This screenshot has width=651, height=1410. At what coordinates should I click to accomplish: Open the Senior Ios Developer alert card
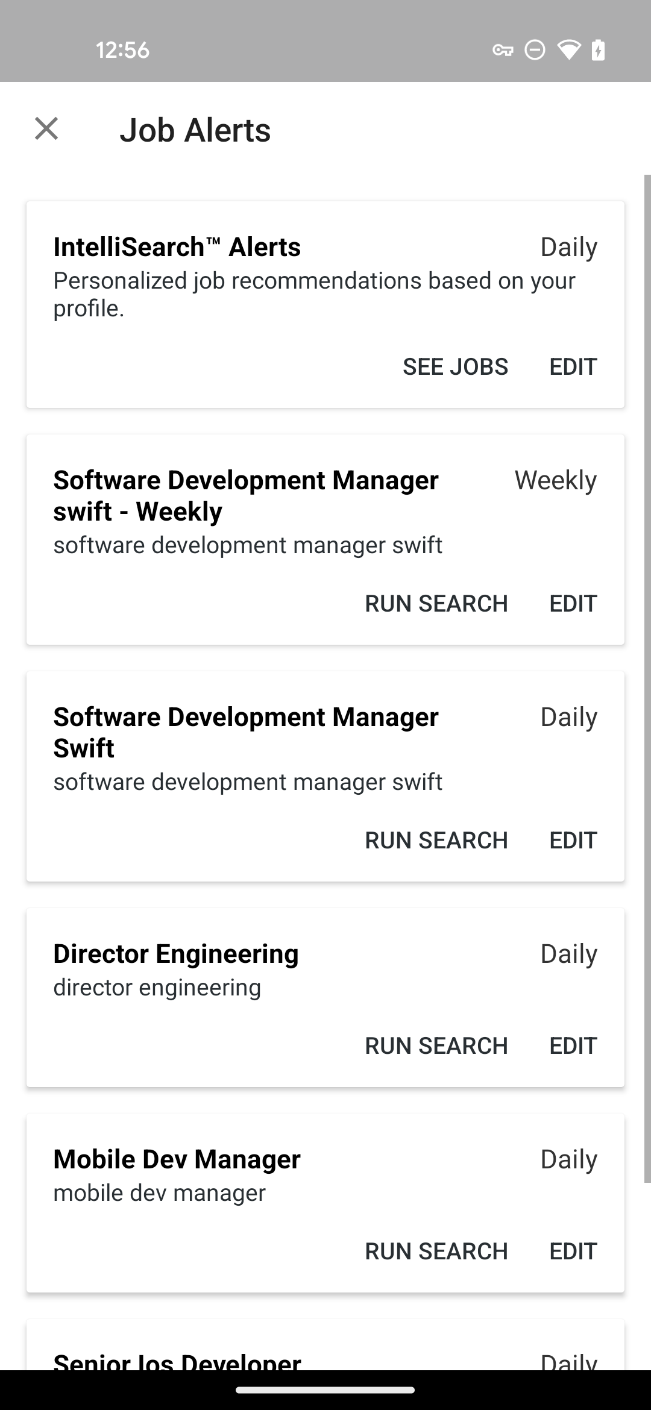click(325, 1345)
